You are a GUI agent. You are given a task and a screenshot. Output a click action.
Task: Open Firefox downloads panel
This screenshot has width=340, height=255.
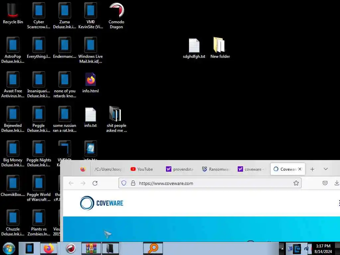pos(337,183)
